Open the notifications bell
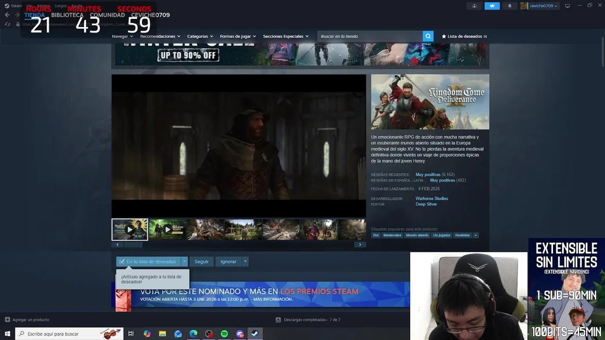 click(510, 6)
